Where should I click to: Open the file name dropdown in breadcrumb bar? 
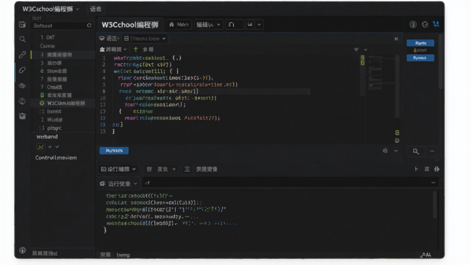[145, 39]
